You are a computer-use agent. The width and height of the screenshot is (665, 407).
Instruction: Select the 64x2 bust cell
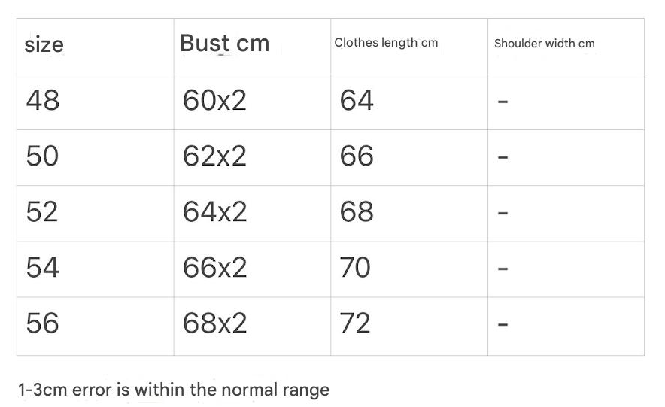point(214,211)
